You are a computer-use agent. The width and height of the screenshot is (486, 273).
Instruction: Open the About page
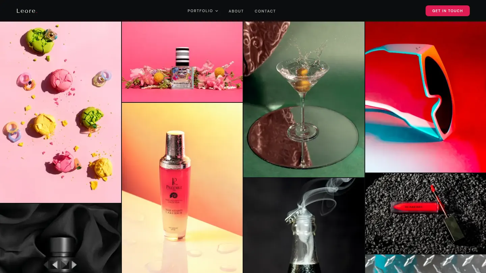tap(236, 11)
